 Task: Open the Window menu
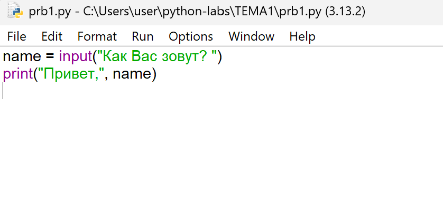pyautogui.click(x=251, y=36)
